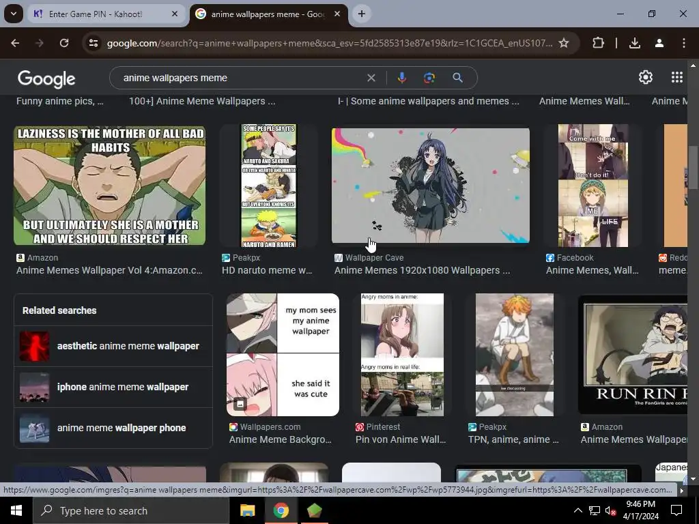Submit search with magnifier icon

[x=457, y=78]
